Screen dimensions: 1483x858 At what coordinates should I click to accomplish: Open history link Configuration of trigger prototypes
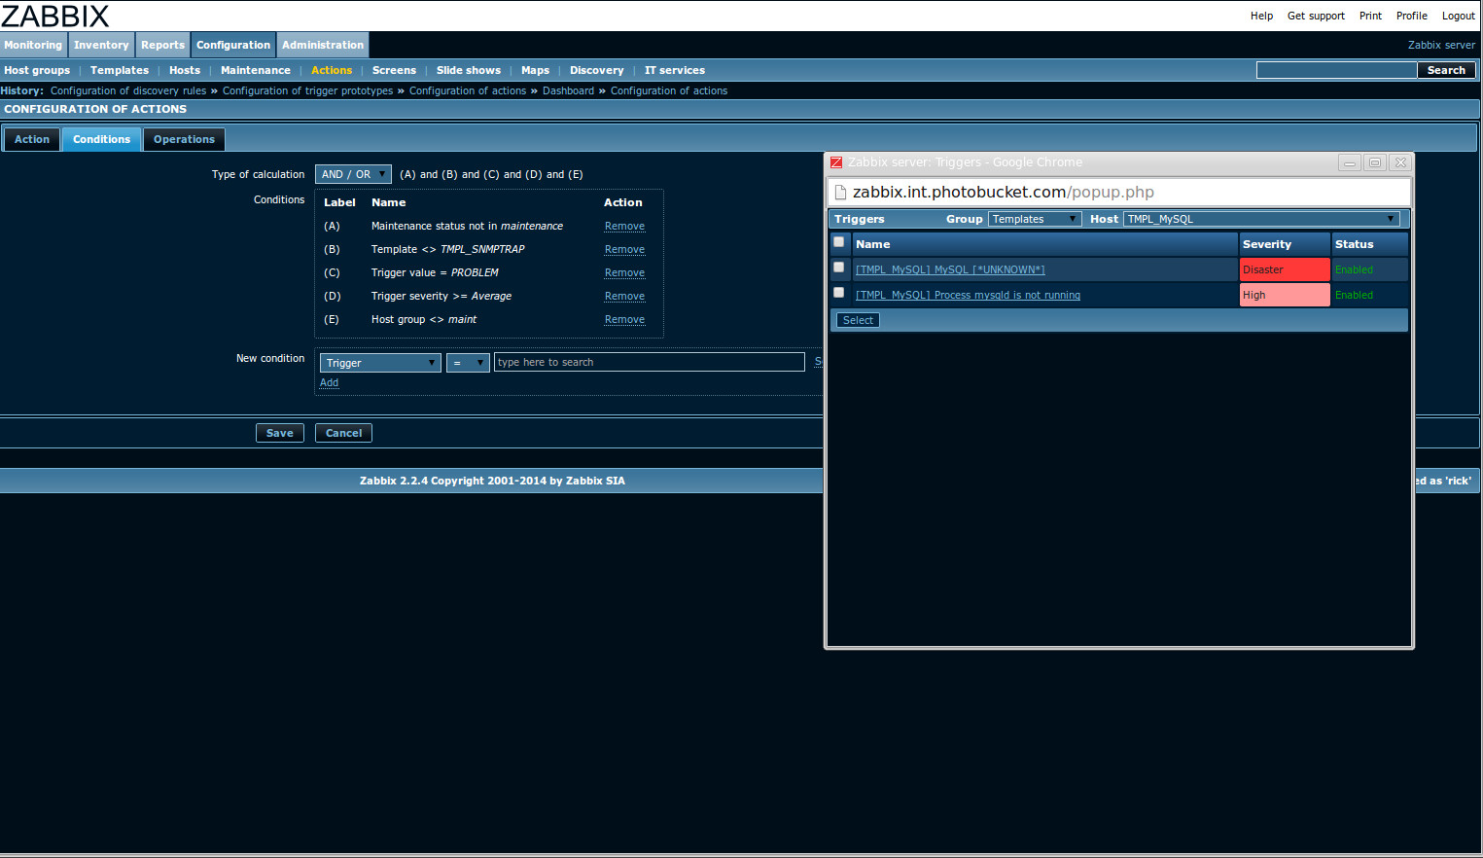click(307, 90)
